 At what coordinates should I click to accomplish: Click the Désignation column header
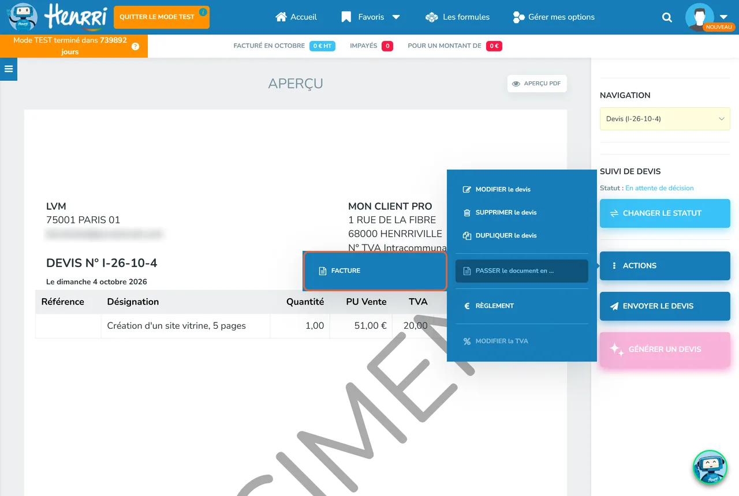[133, 302]
